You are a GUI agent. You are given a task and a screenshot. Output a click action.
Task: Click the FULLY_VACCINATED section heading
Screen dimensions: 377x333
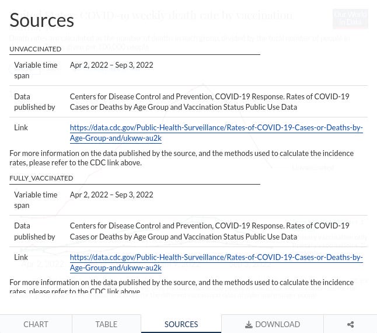click(x=41, y=178)
